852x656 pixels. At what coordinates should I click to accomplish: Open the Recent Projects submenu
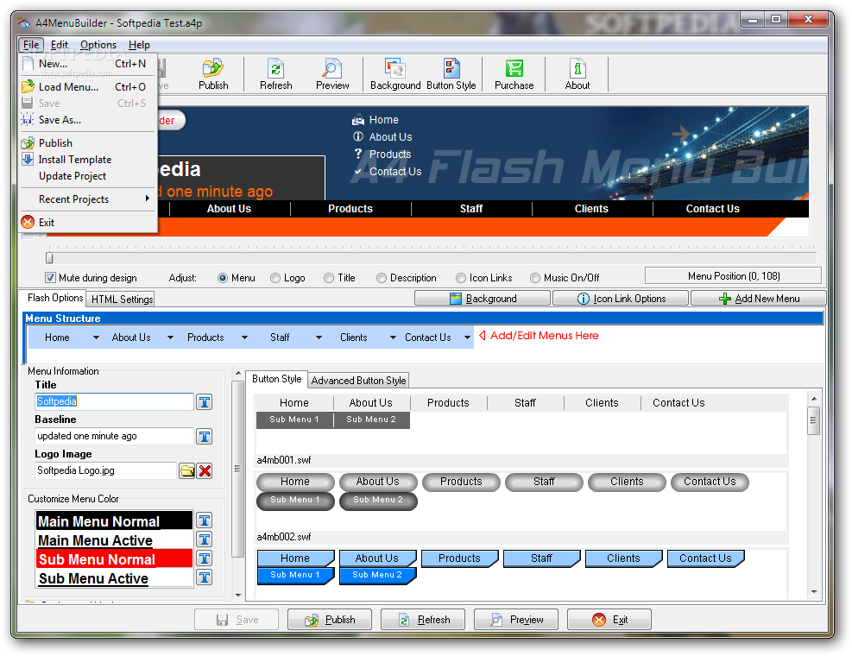pyautogui.click(x=89, y=199)
